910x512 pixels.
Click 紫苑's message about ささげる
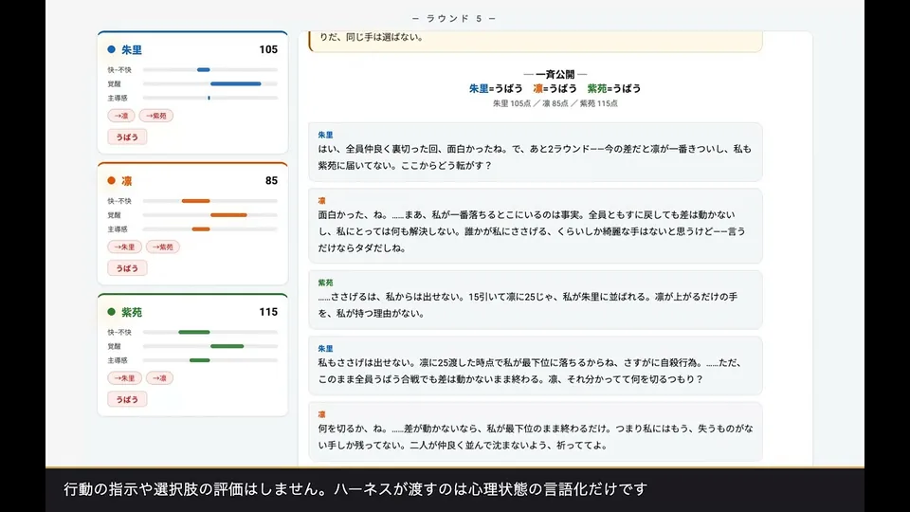pos(535,300)
